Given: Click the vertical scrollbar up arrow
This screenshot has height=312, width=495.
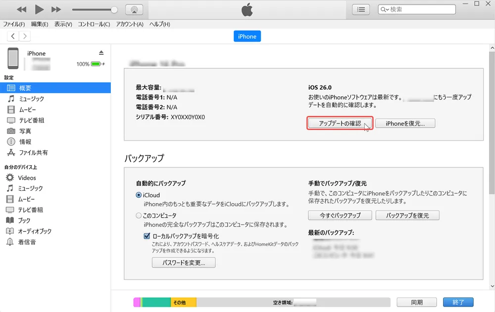Looking at the screenshot, I should pyautogui.click(x=492, y=48).
